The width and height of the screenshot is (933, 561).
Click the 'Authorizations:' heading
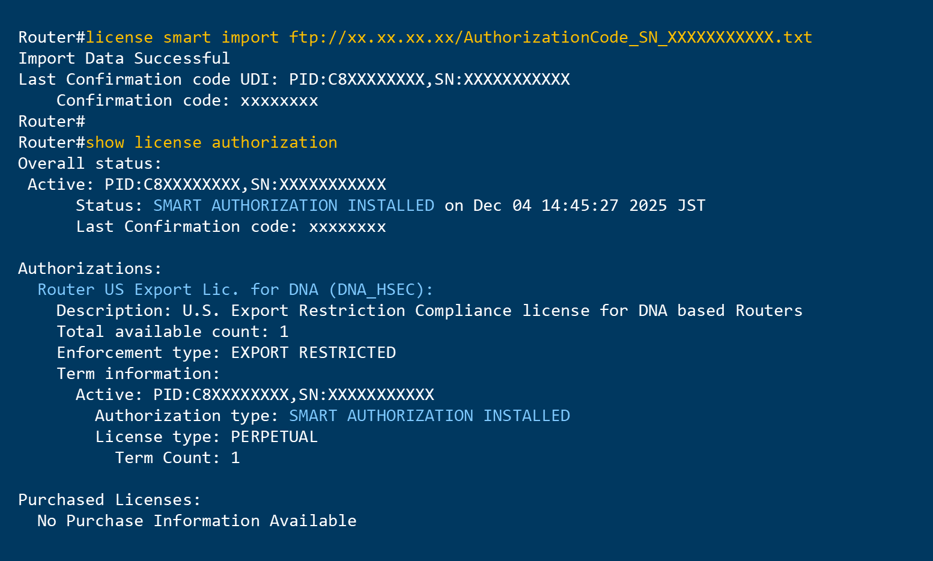[90, 268]
